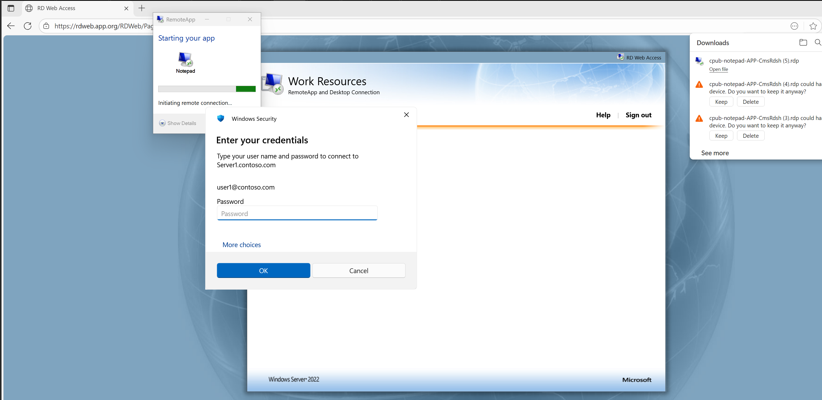This screenshot has height=400, width=822.
Task: Expand See more in Downloads panel
Action: point(715,153)
